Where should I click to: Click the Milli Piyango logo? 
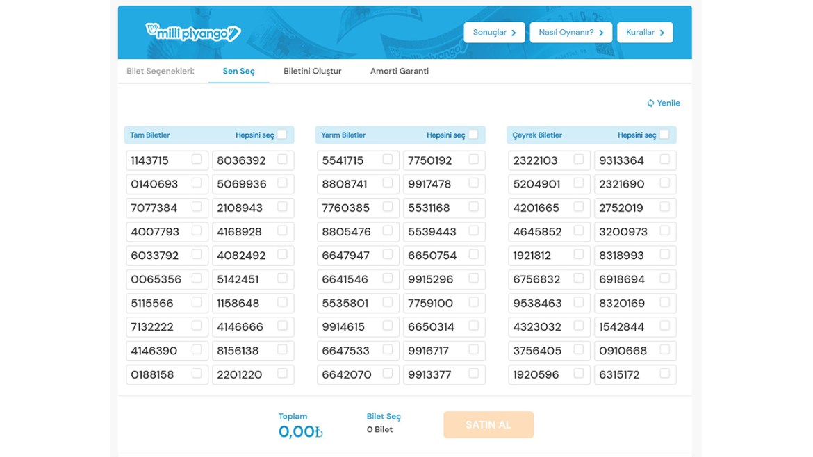click(x=192, y=32)
